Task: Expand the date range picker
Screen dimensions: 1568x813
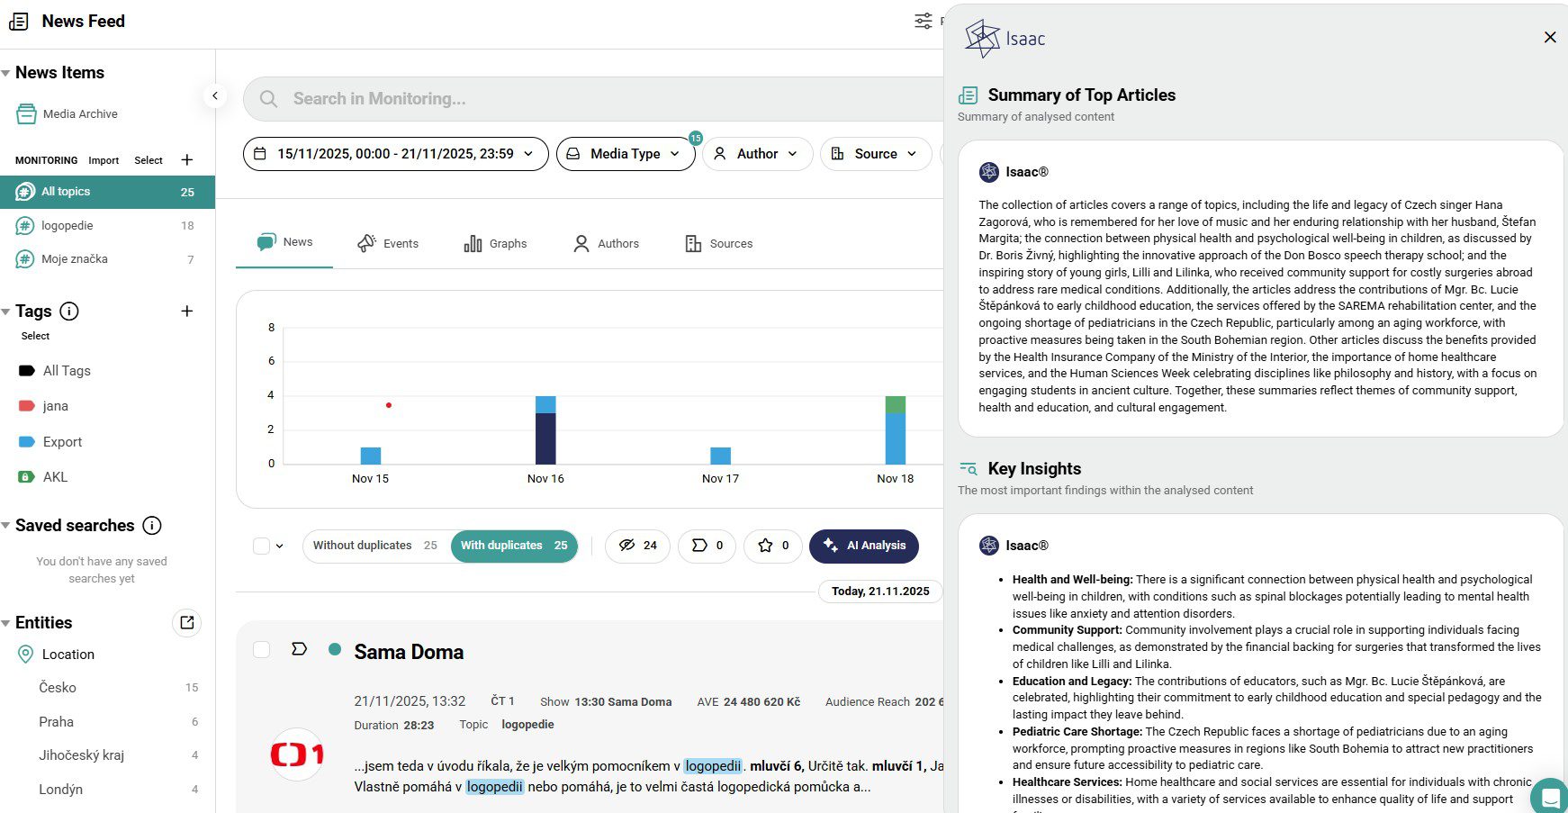Action: pyautogui.click(x=395, y=154)
